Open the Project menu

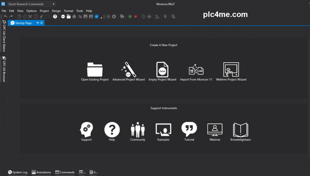coord(44,11)
